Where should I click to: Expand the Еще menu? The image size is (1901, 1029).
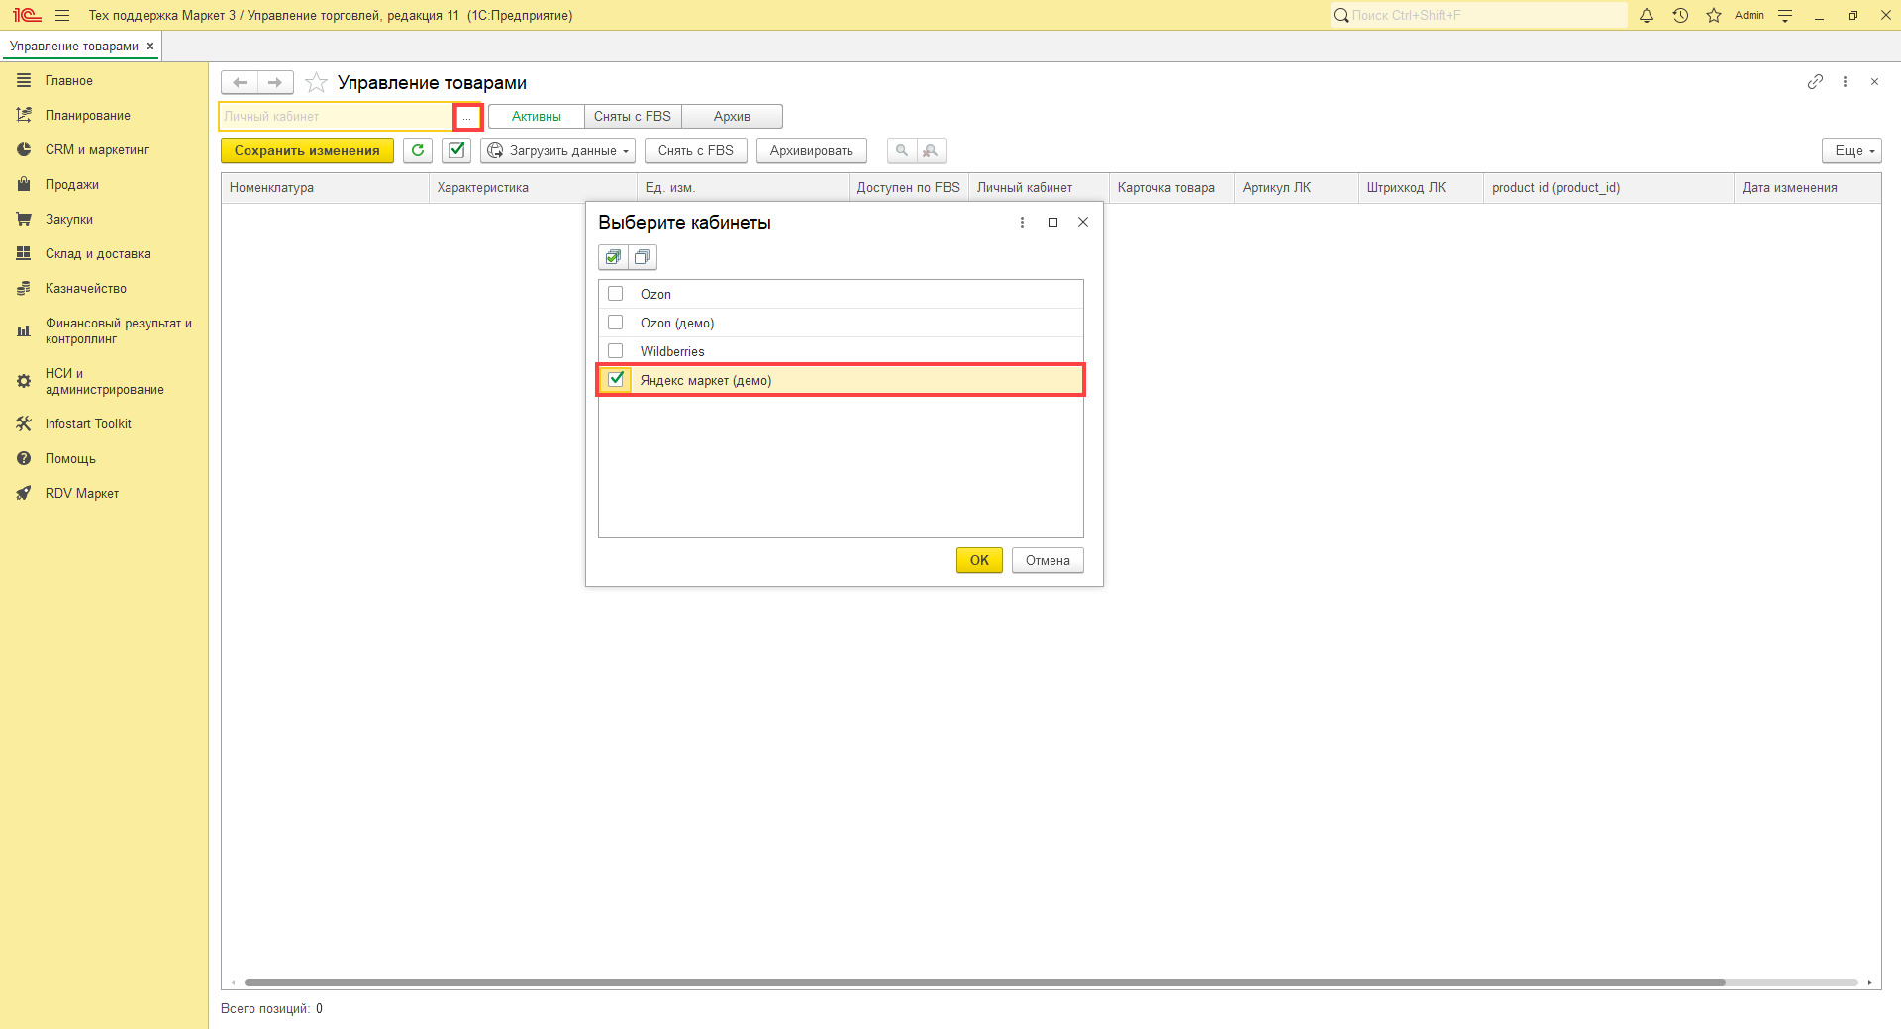(x=1851, y=150)
